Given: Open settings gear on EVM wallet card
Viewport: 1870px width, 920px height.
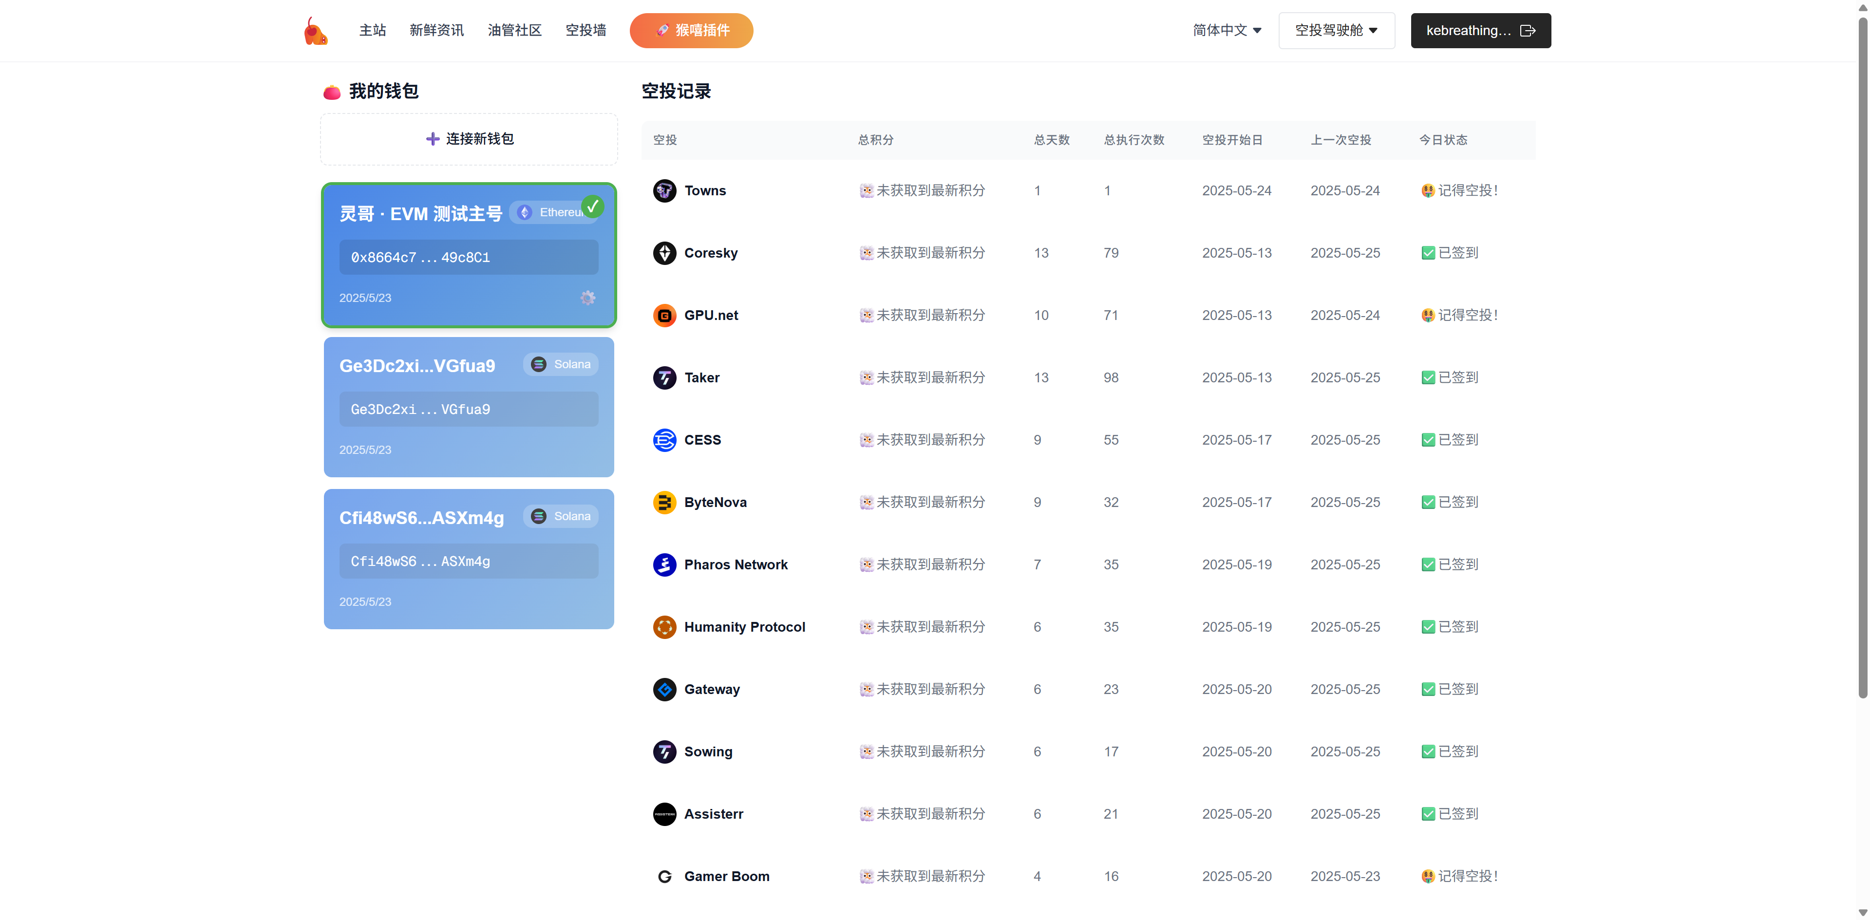Looking at the screenshot, I should coord(588,298).
